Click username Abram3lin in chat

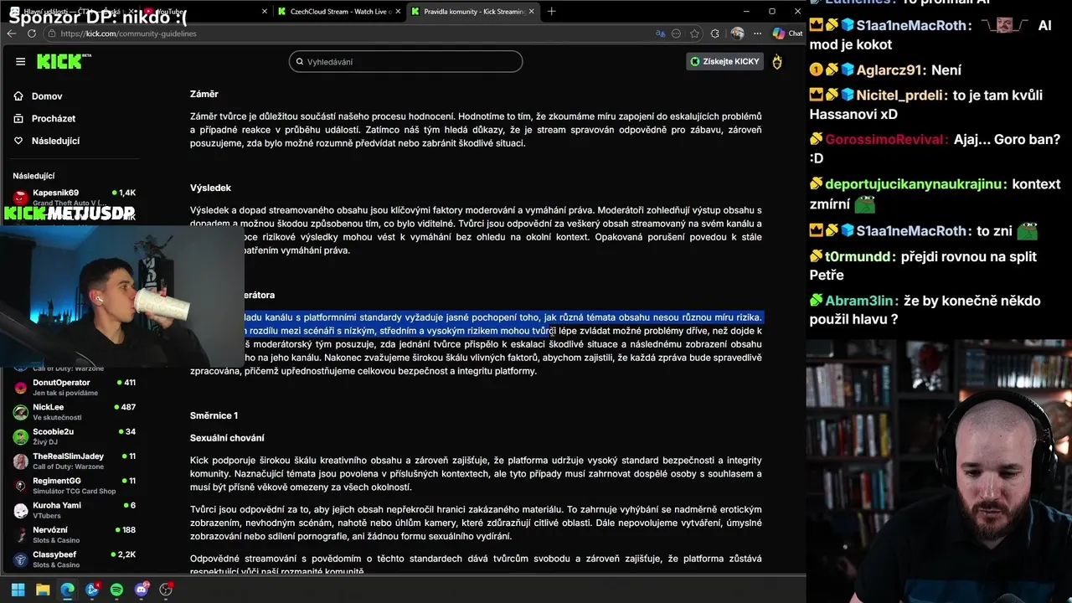pos(860,301)
